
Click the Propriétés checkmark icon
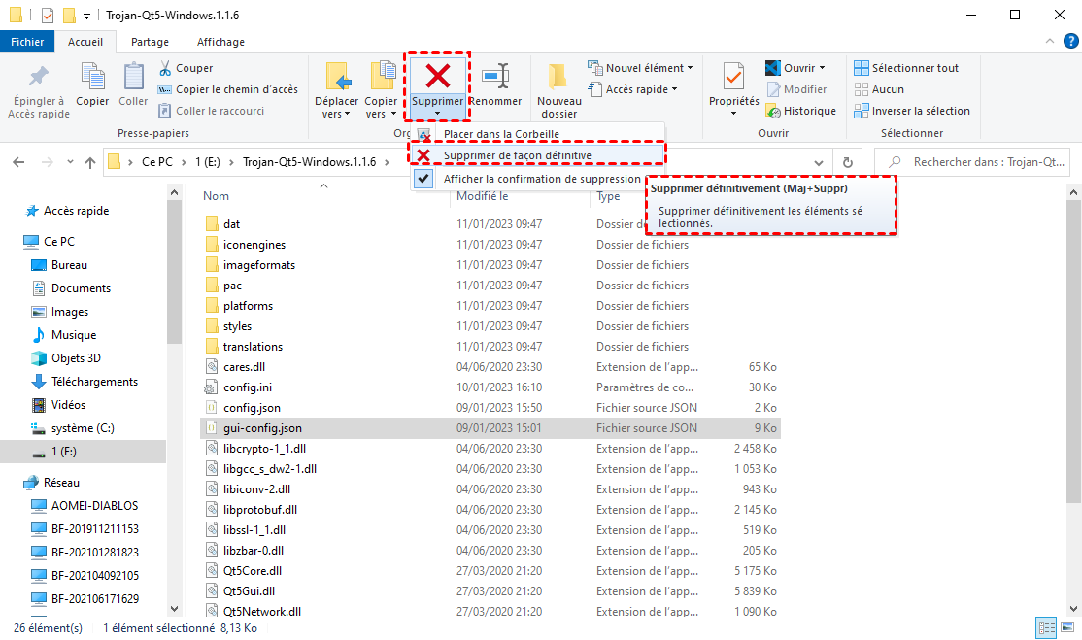(733, 76)
